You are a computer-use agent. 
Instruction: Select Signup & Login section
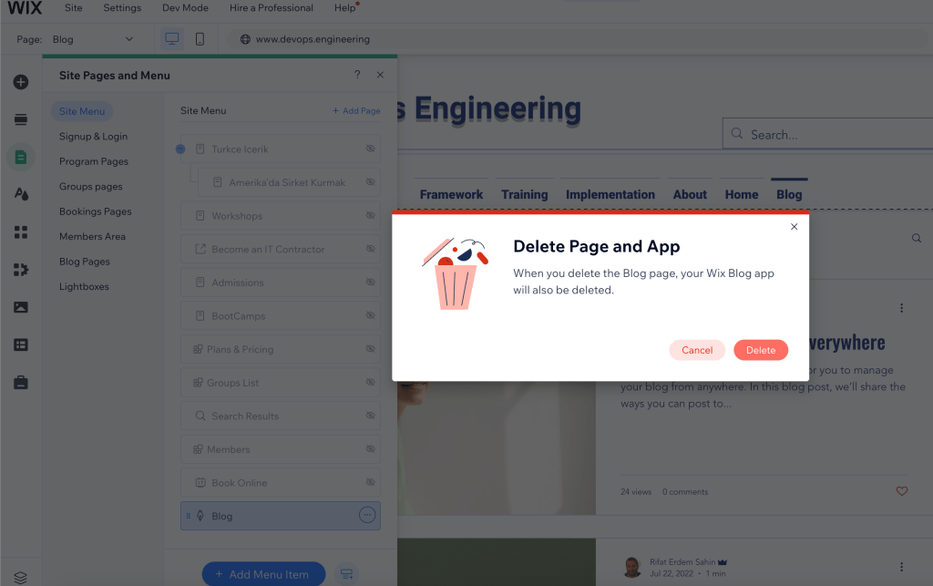pyautogui.click(x=93, y=136)
